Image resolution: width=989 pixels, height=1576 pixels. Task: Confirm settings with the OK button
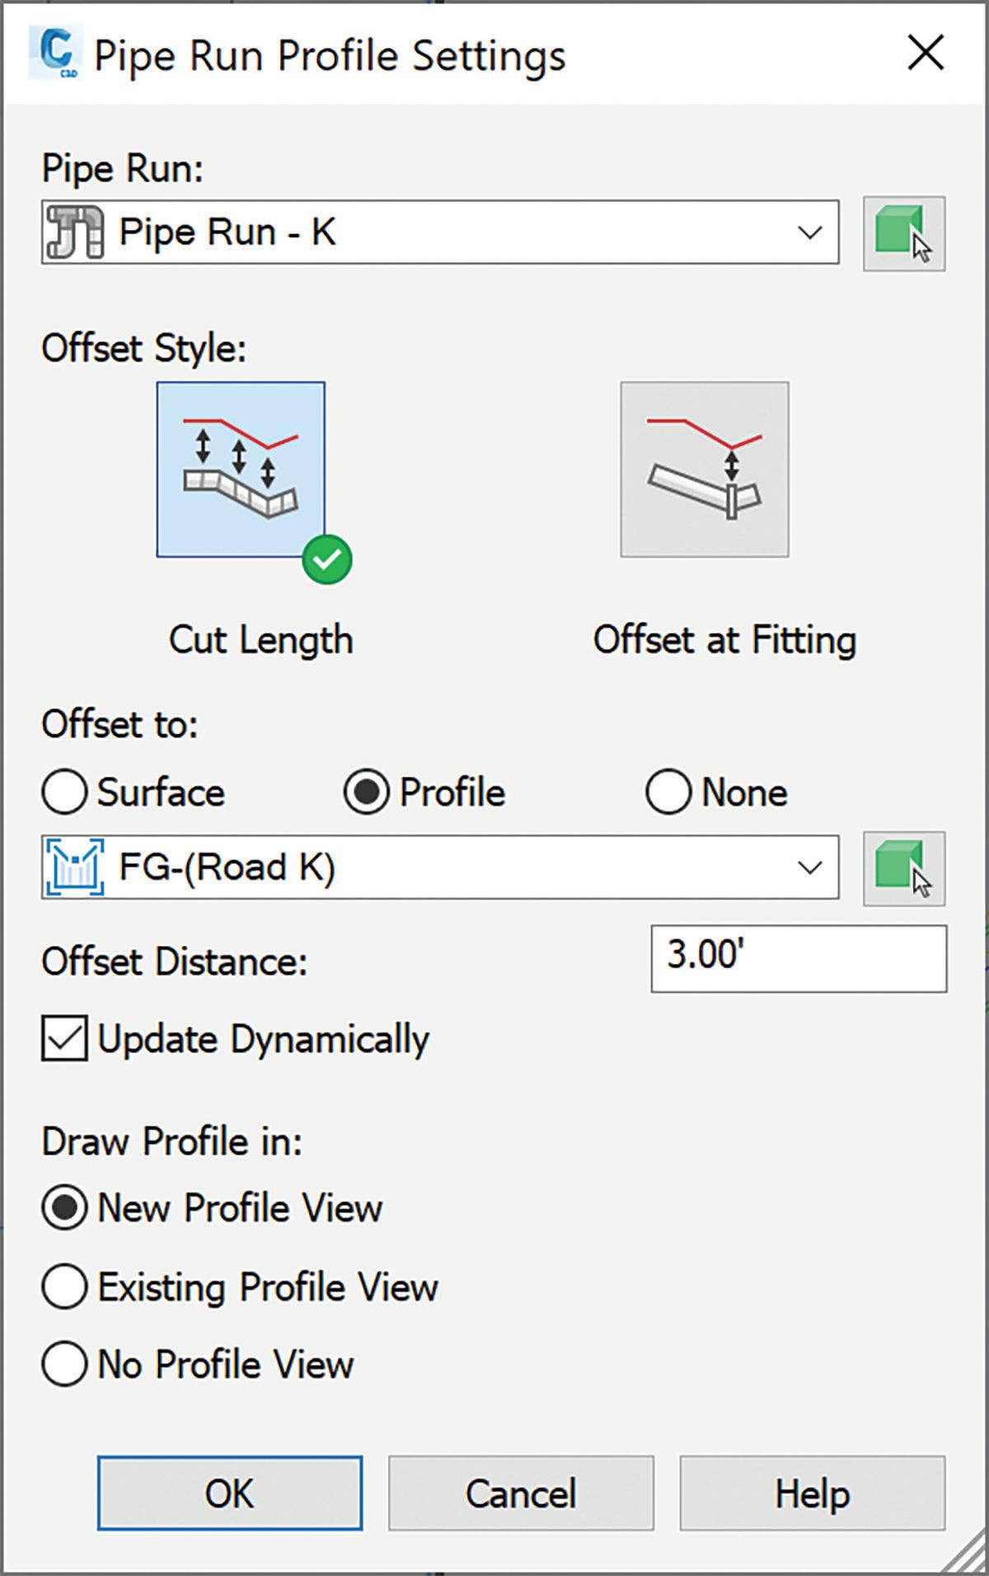230,1494
